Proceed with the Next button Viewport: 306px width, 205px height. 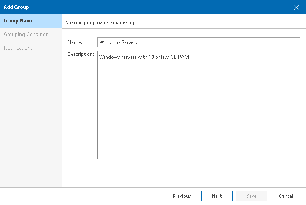pyautogui.click(x=217, y=196)
